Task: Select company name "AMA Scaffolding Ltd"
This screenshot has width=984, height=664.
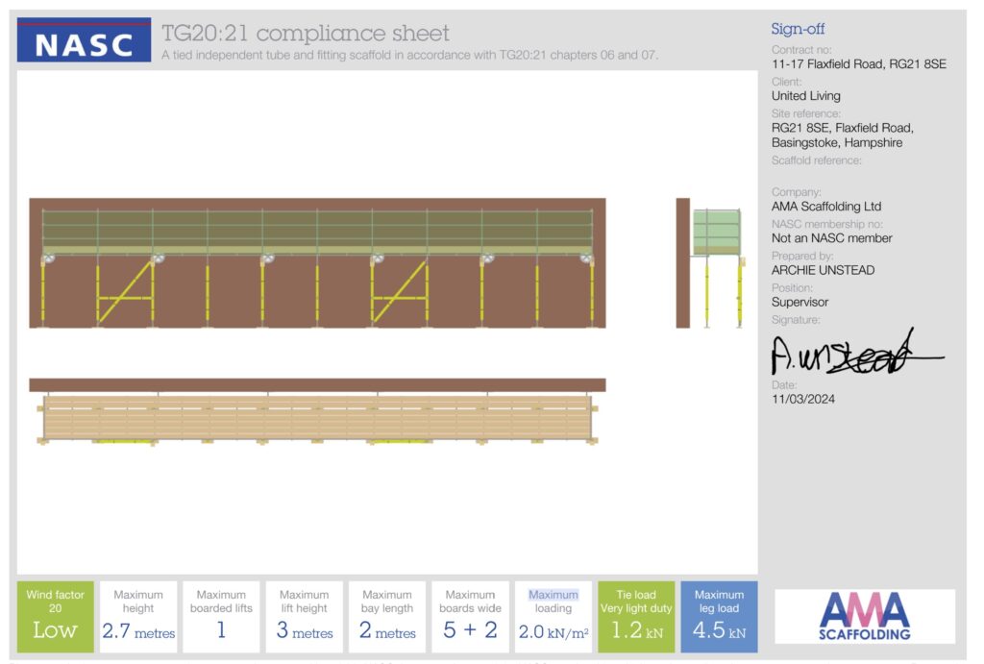Action: click(x=826, y=207)
